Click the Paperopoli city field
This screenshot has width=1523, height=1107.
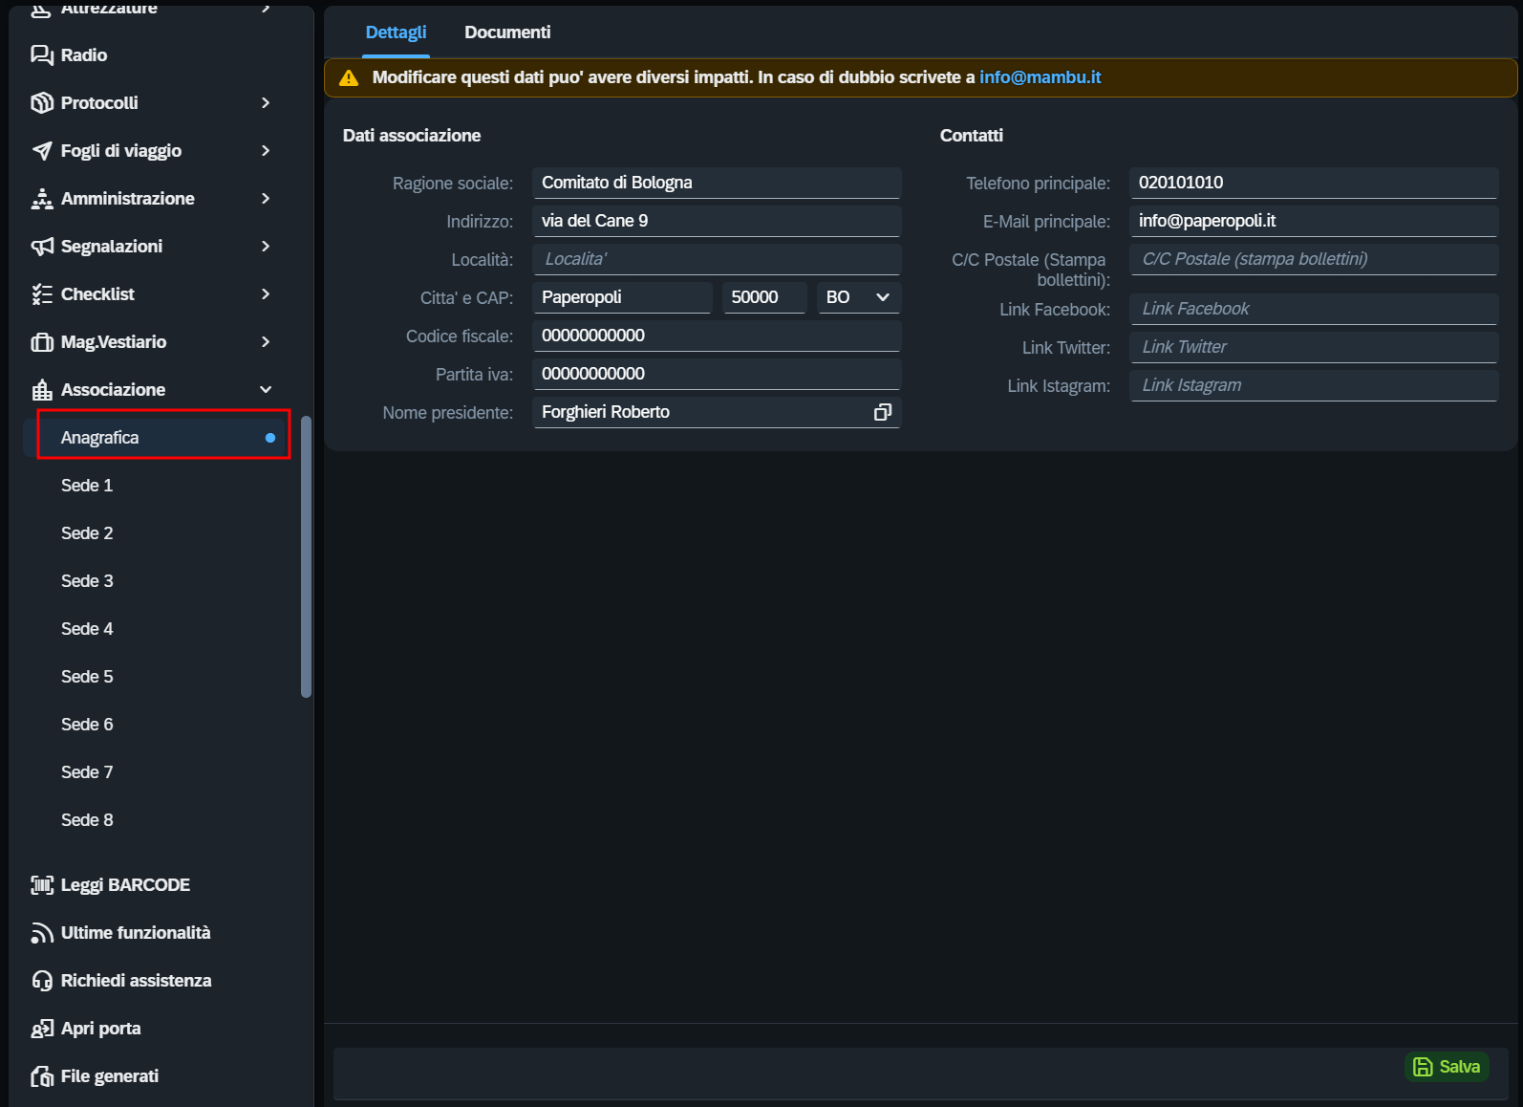(x=622, y=297)
